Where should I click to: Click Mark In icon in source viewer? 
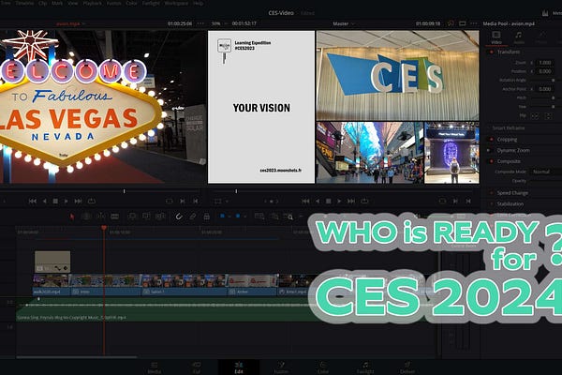(182, 202)
